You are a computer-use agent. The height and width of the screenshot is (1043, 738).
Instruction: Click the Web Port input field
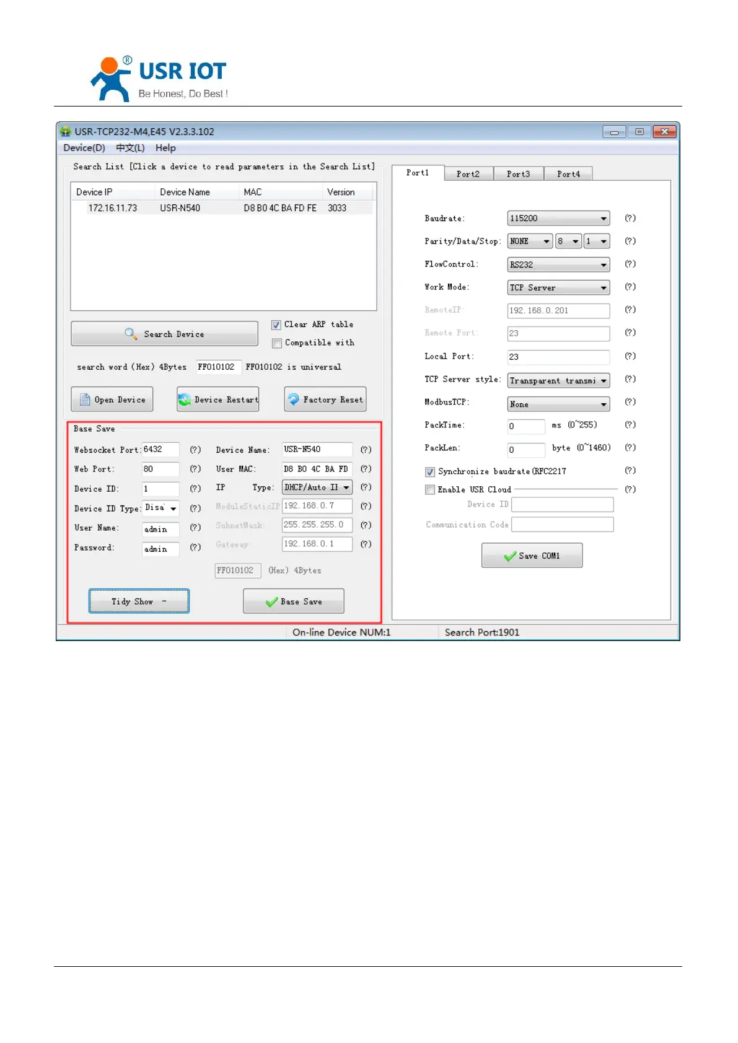coord(160,469)
